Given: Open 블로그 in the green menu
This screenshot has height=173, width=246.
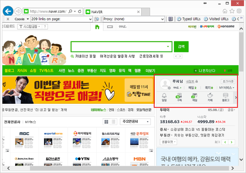Looking at the screenshot, I should [9, 71].
